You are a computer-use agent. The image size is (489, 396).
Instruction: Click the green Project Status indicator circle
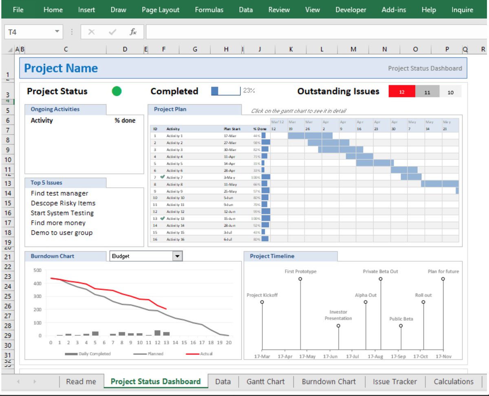[116, 91]
